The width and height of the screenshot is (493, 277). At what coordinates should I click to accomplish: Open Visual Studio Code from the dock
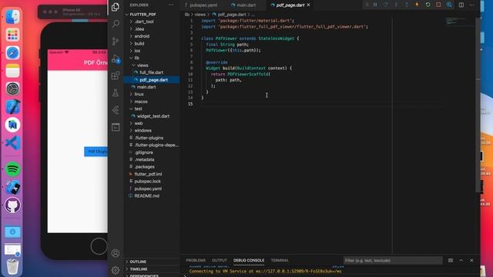point(12,143)
